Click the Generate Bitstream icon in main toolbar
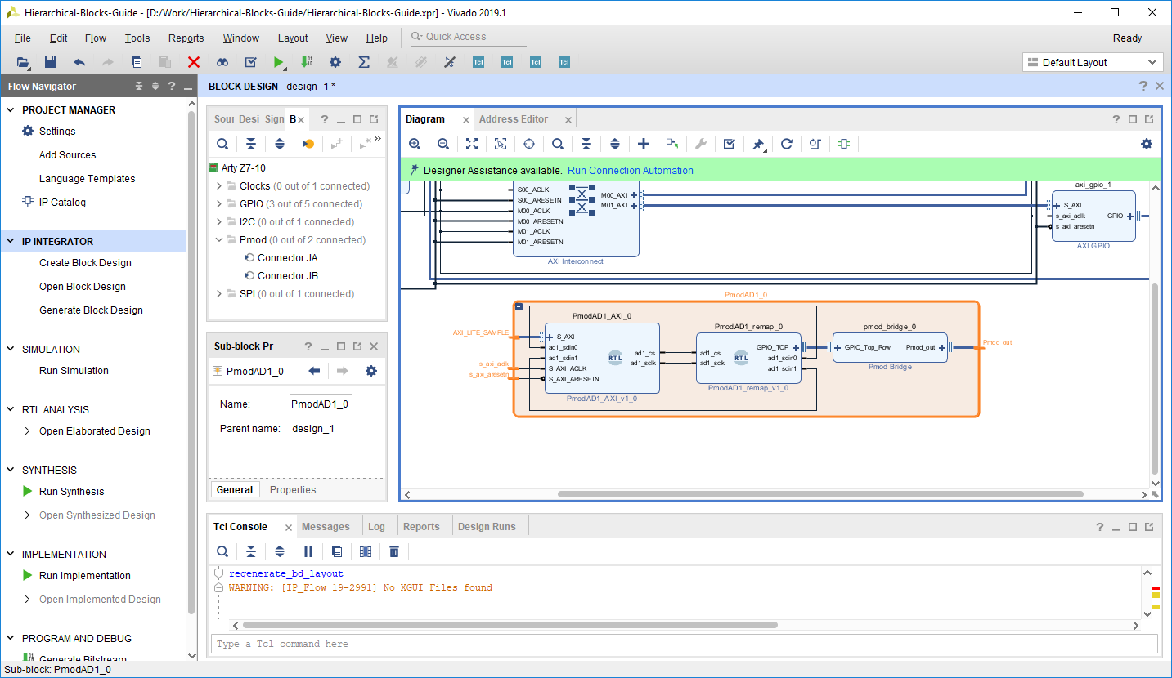The width and height of the screenshot is (1172, 678). (x=307, y=62)
